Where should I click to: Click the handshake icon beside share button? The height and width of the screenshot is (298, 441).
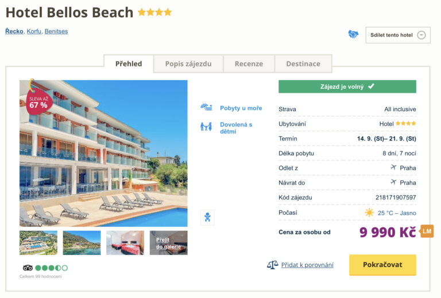pyautogui.click(x=353, y=34)
